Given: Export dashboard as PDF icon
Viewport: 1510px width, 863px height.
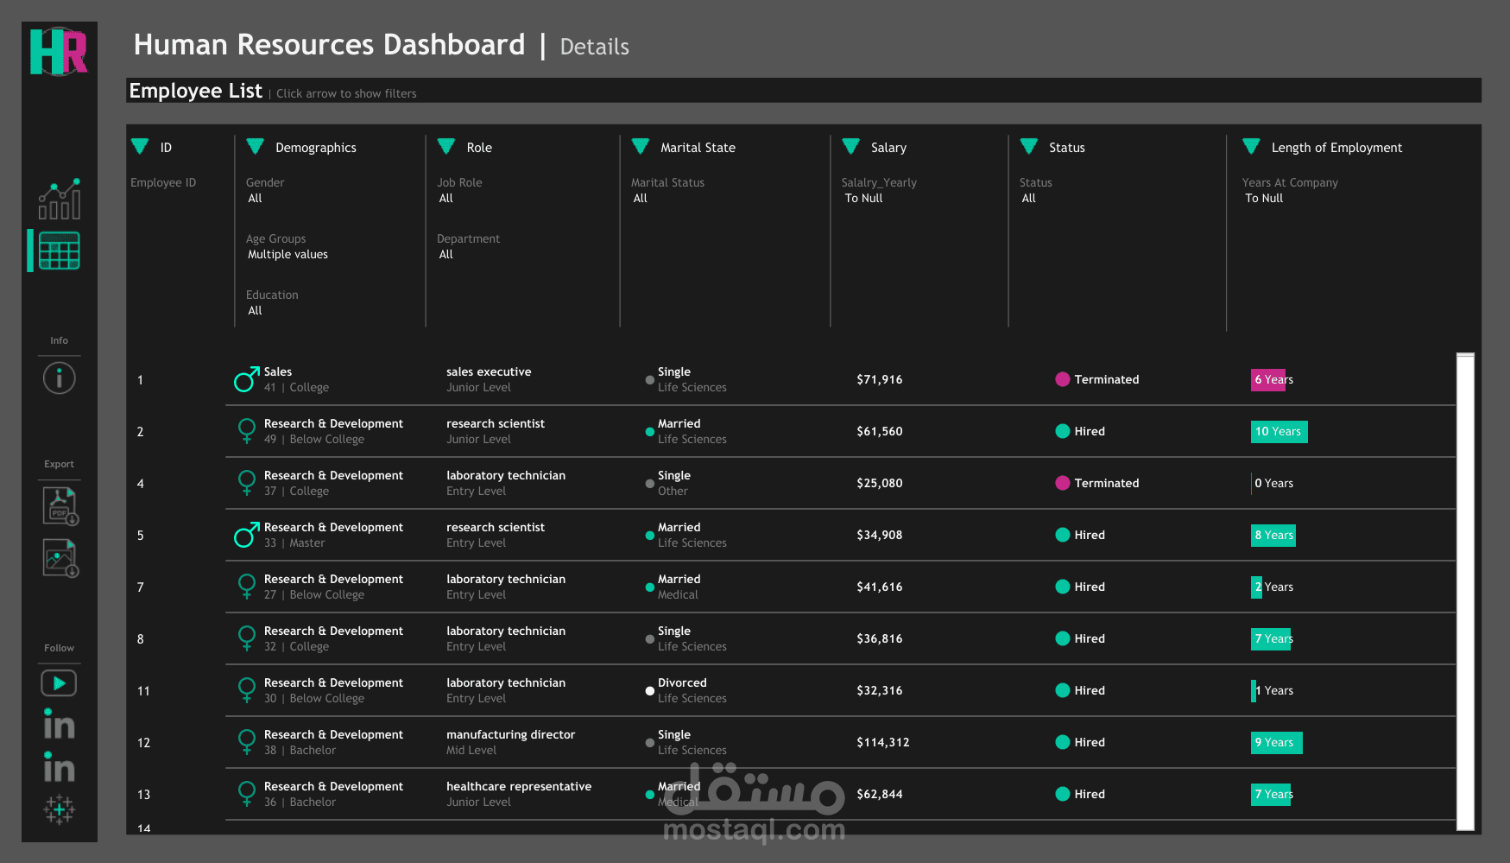Looking at the screenshot, I should tap(60, 506).
